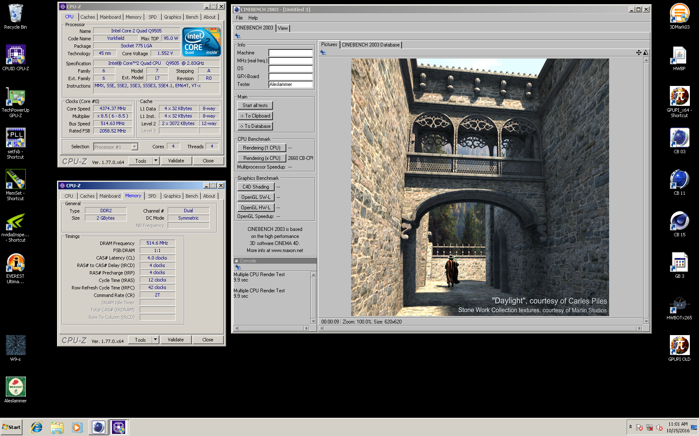This screenshot has width=699, height=436.
Task: Expand the Tools dropdown arrow in top CPU-Z
Action: click(156, 161)
